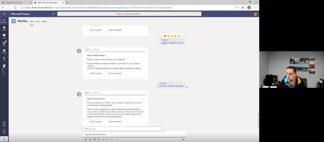Screen dimensions: 324x142
Task: Switch to the Help tab of FAQ Plus
Action: point(38,21)
